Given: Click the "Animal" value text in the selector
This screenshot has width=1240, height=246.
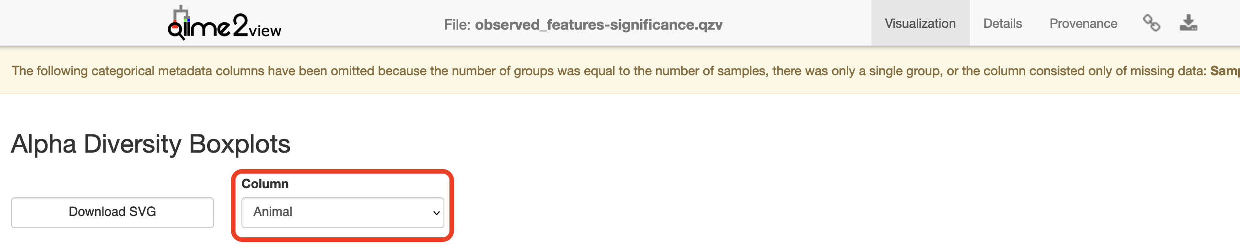Looking at the screenshot, I should 273,212.
